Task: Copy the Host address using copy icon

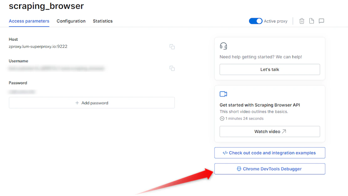Action: (172, 46)
